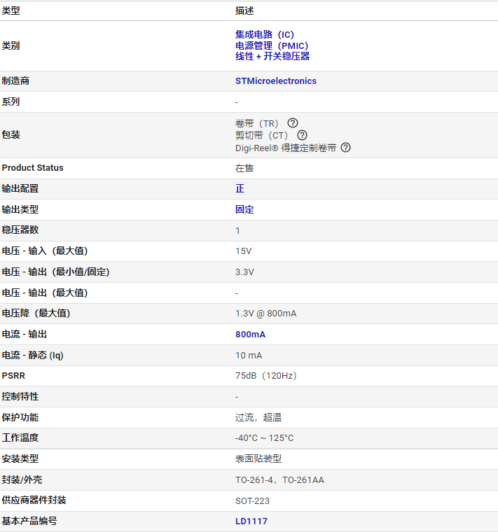The height and width of the screenshot is (532, 498).
Task: Open the 集成电路 (IC) category link
Action: (x=265, y=34)
